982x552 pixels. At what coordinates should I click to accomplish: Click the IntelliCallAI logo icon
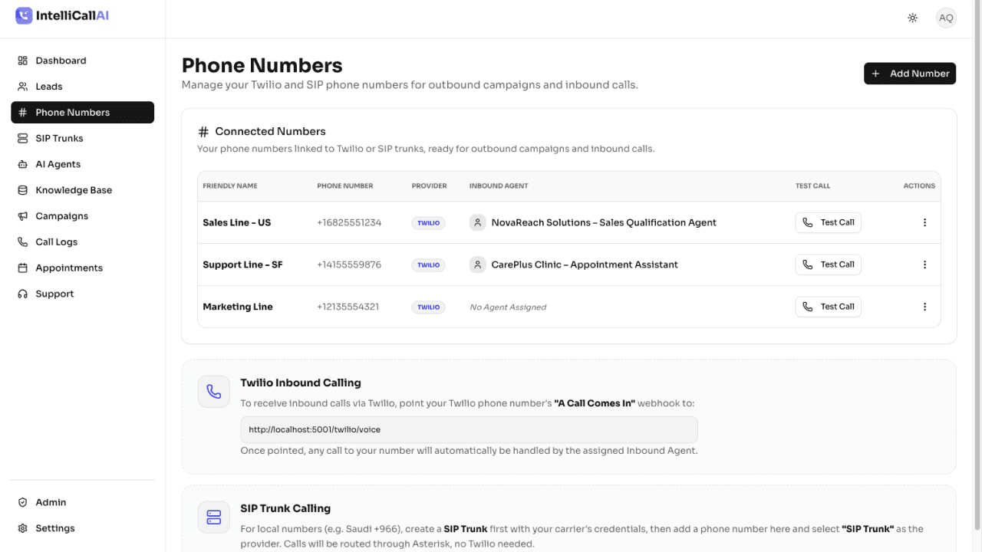pos(24,15)
